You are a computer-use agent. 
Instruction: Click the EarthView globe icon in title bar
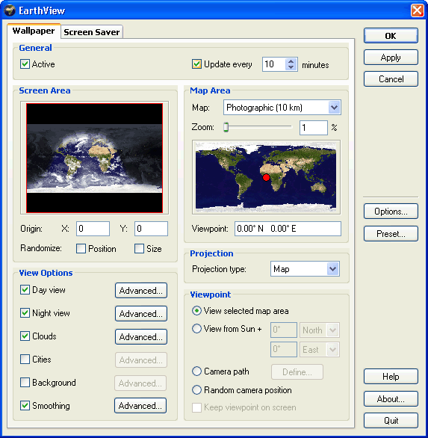(10, 10)
